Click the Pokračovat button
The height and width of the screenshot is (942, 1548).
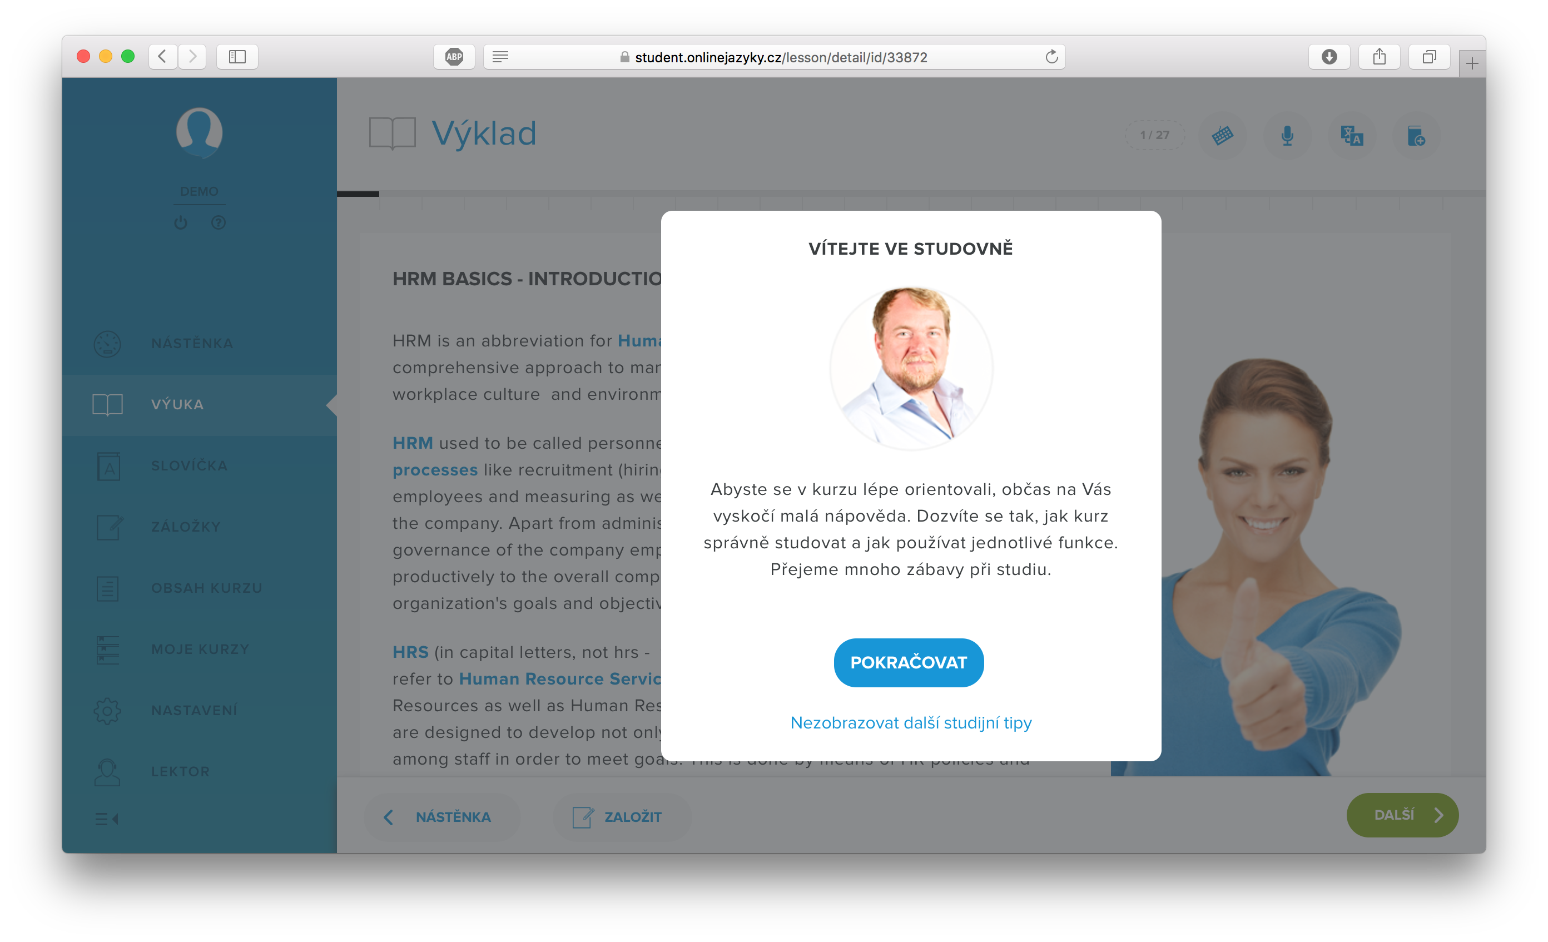point(909,662)
